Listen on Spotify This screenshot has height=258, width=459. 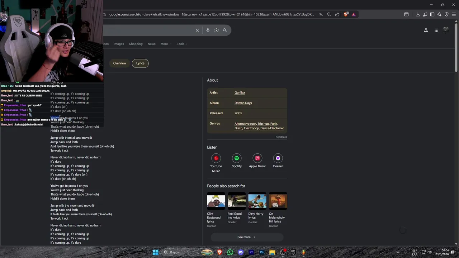[x=237, y=158]
